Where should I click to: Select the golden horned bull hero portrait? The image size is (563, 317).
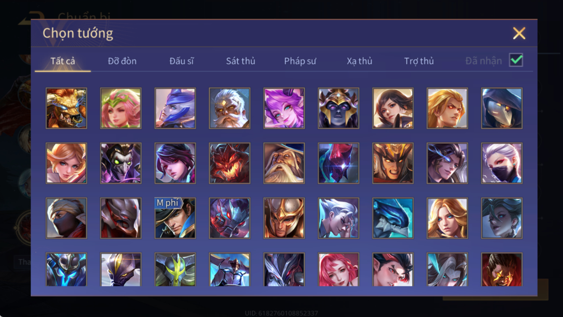pyautogui.click(x=66, y=108)
